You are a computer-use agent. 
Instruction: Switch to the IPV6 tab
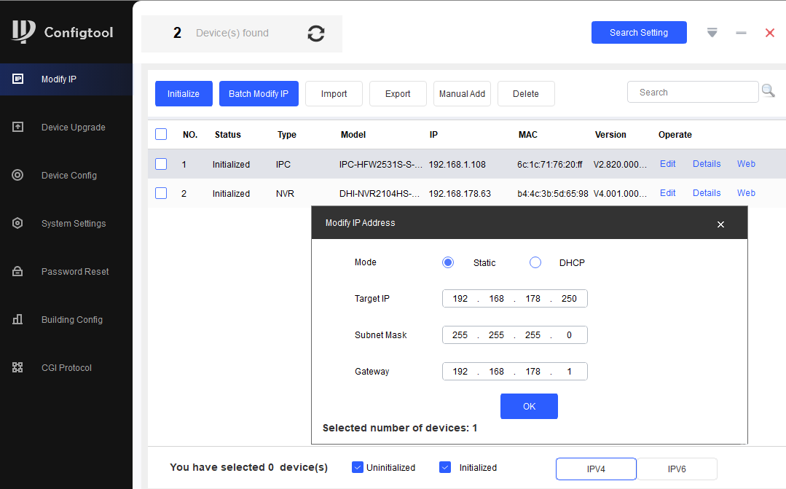677,469
